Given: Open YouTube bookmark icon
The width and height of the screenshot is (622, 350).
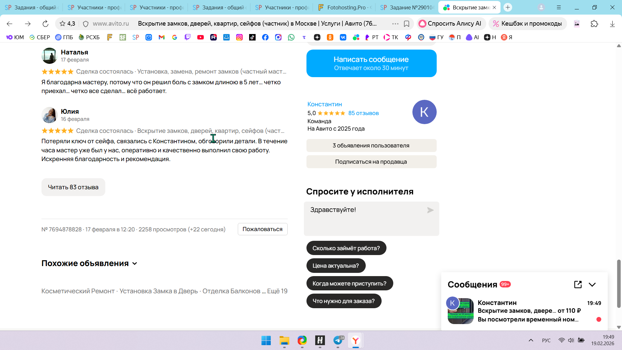Looking at the screenshot, I should 201,37.
